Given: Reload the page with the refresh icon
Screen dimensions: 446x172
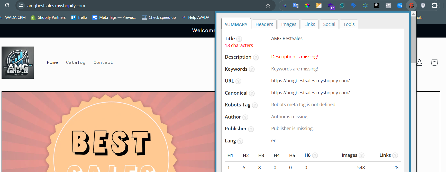Looking at the screenshot, I should tap(7, 5).
